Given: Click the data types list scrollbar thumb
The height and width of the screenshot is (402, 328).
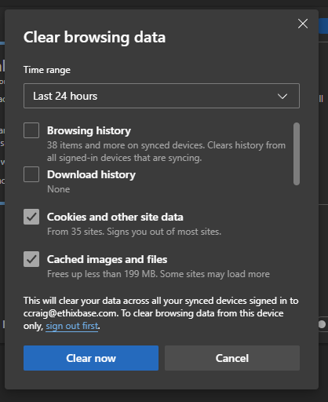Looking at the screenshot, I should pyautogui.click(x=297, y=154).
